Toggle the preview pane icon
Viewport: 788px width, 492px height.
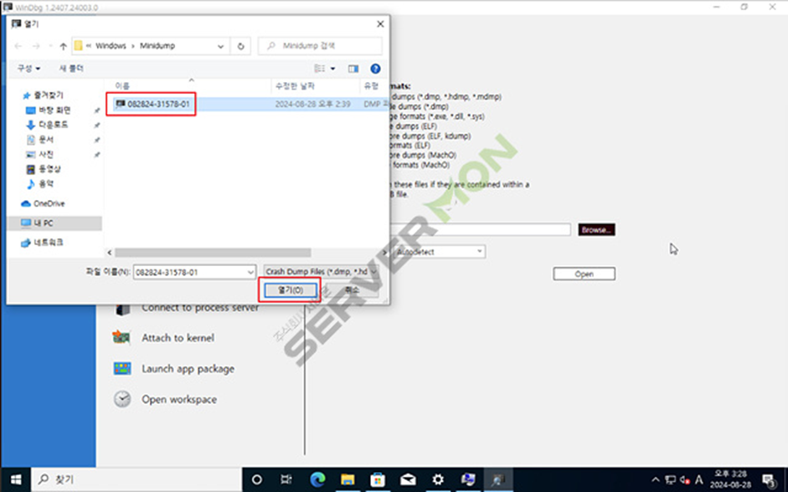(353, 69)
